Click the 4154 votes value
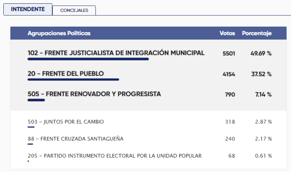This screenshot has height=172, width=291. (x=229, y=74)
